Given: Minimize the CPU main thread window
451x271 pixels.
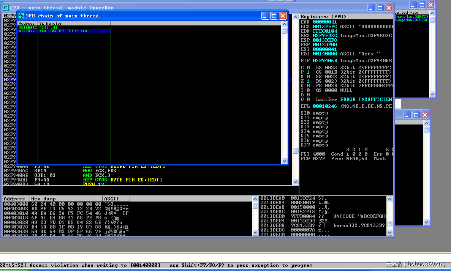Looking at the screenshot, I should pyautogui.click(x=371, y=8).
